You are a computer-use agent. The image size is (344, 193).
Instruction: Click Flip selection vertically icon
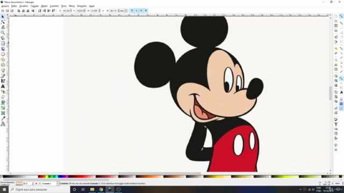[33, 11]
